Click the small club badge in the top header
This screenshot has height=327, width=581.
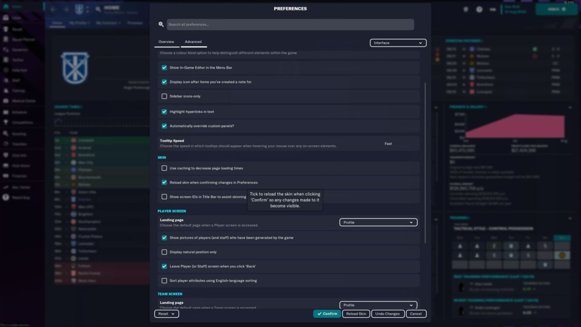[79, 9]
